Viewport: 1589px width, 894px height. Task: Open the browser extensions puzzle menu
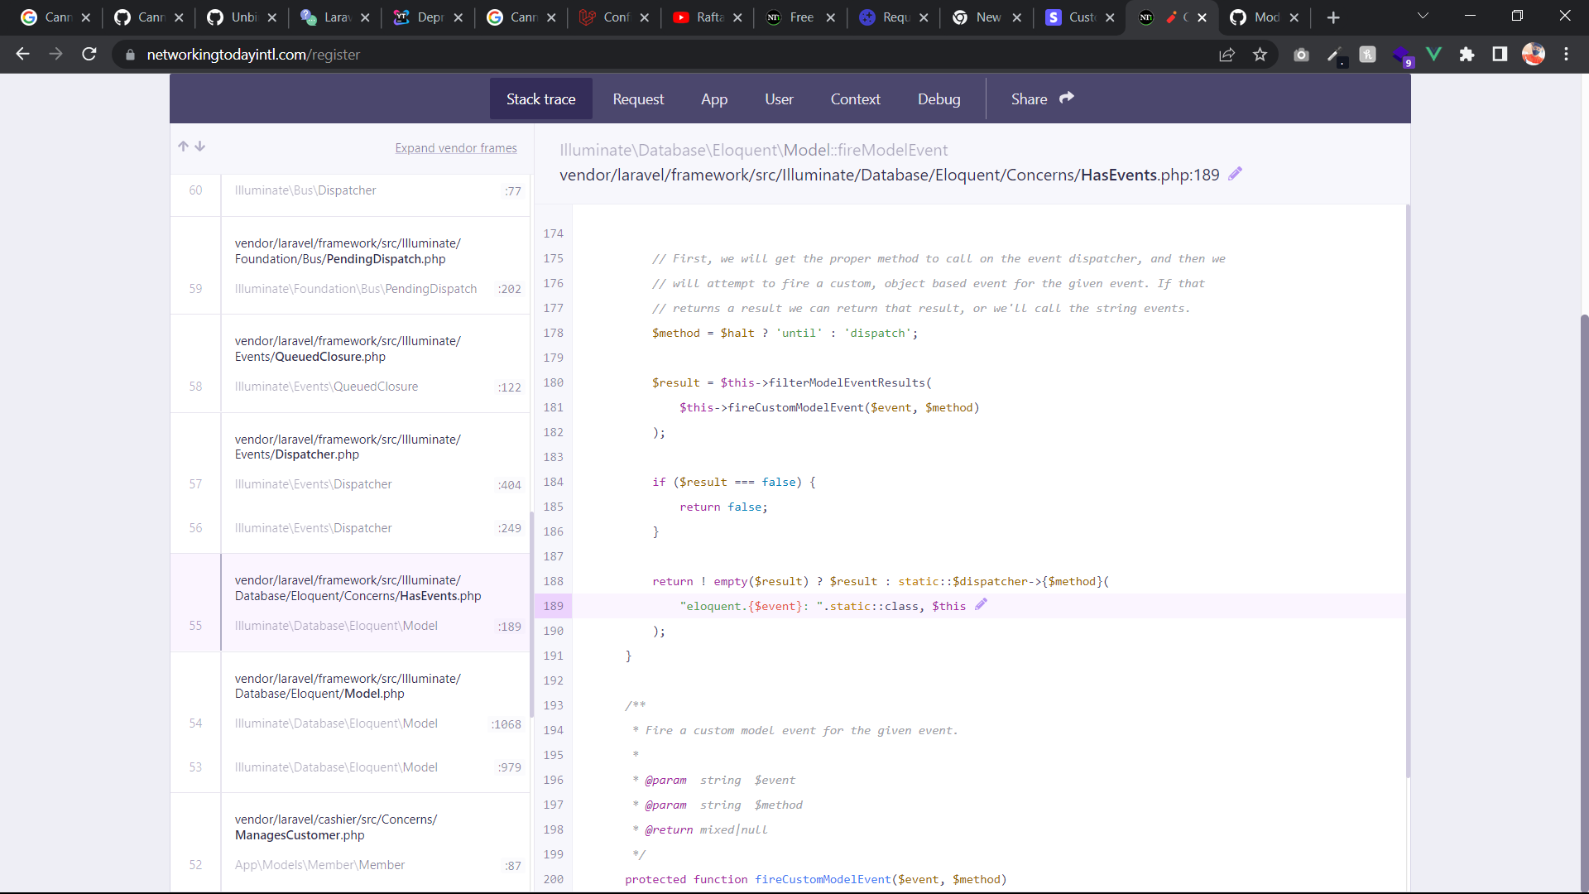[x=1467, y=54]
